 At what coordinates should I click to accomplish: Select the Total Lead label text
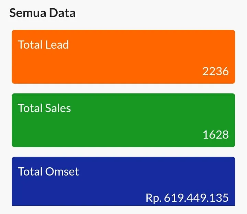pyautogui.click(x=43, y=45)
